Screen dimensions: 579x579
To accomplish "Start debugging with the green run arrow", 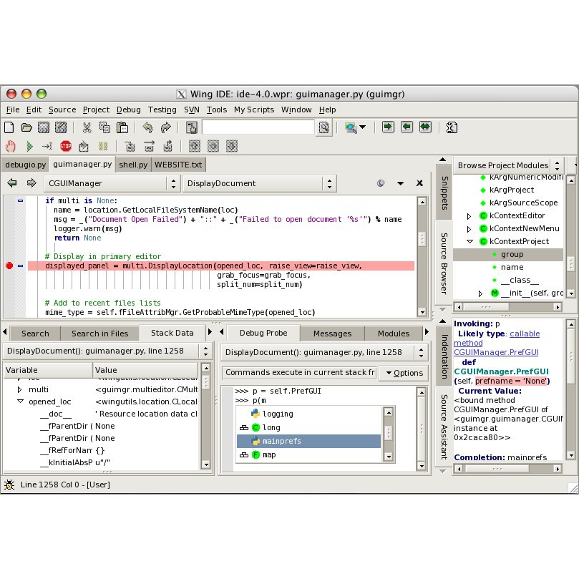I will 30,146.
